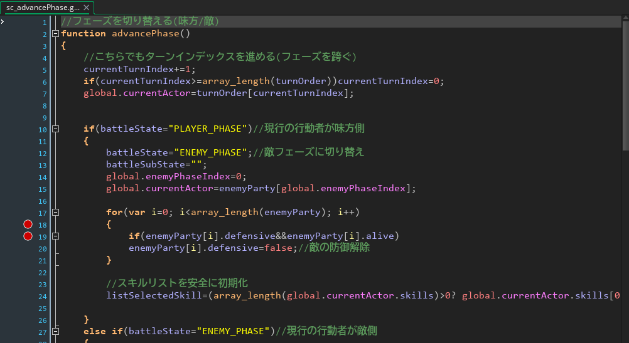
Task: Click line number 7 in the gutter
Action: (45, 93)
